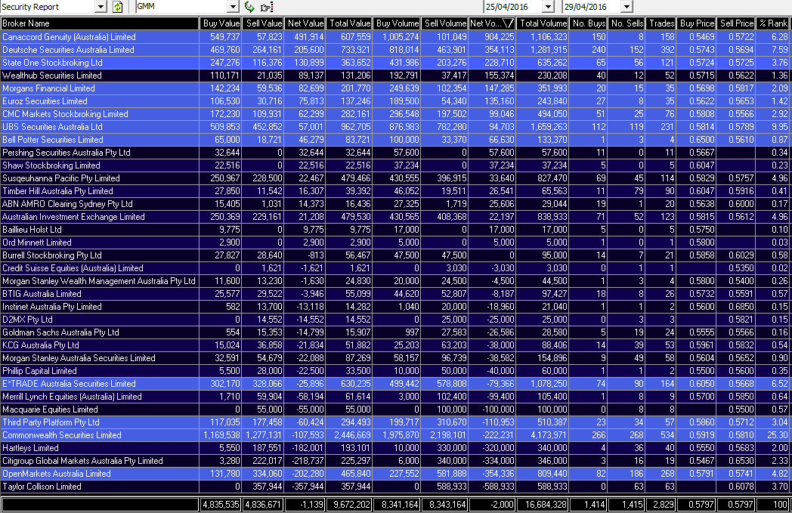Select Hartleys Limited broker name
This screenshot has width=792, height=513.
(30, 448)
